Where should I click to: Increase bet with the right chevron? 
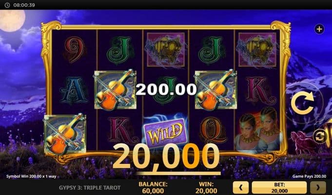pos(318,187)
